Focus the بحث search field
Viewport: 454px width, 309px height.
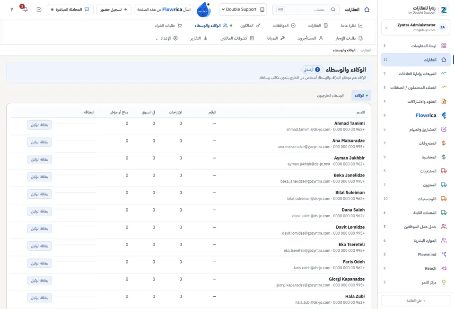(x=306, y=9)
